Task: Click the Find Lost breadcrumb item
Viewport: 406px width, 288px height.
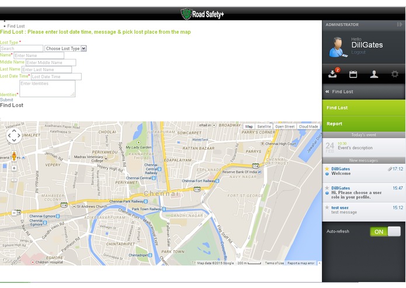Action: point(16,26)
